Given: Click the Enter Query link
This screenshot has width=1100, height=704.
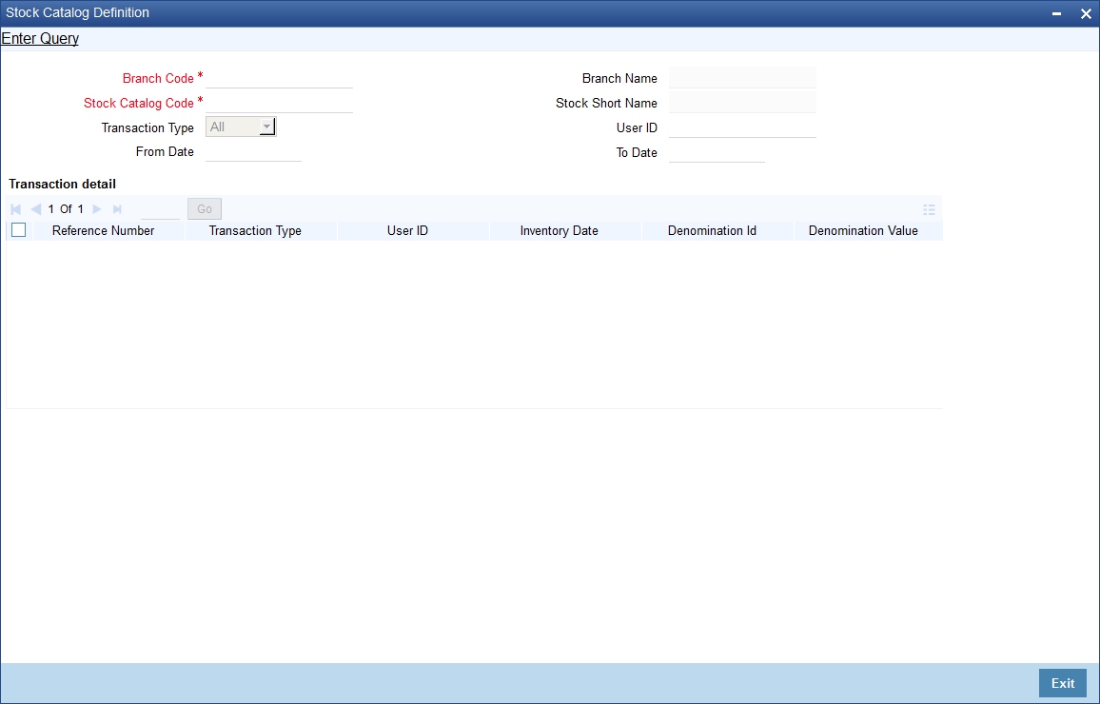Looking at the screenshot, I should (x=40, y=39).
